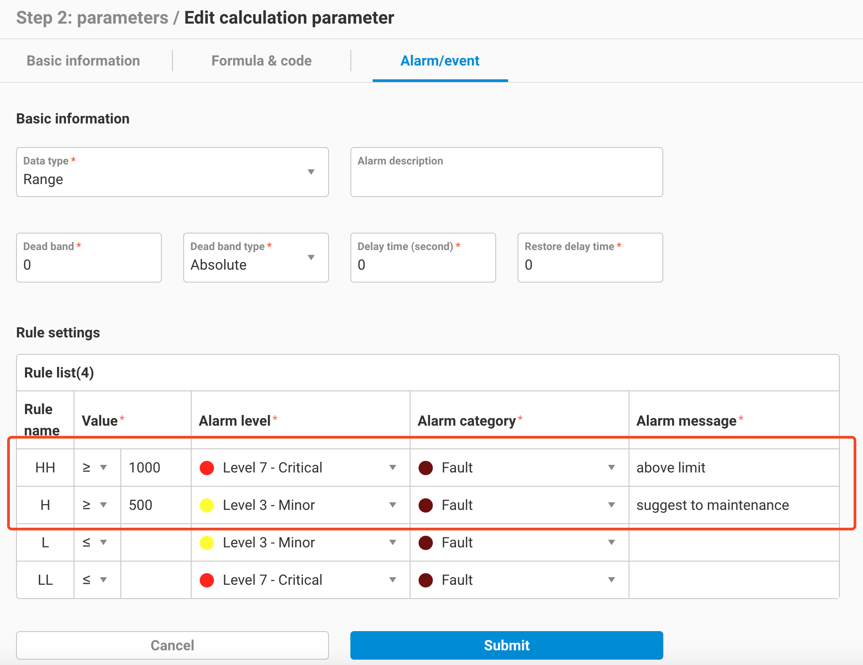Screen dimensions: 863x665
Task: Expand HH row alarm level dropdown
Action: point(392,468)
